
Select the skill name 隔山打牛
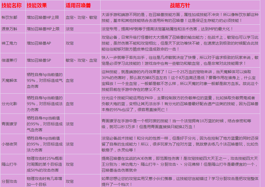(9, 164)
